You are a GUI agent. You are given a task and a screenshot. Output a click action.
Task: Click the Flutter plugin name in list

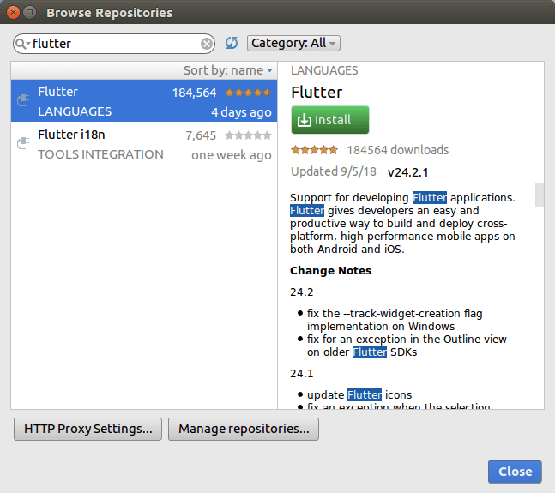[57, 92]
